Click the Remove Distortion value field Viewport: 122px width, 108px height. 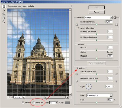click(x=109, y=22)
